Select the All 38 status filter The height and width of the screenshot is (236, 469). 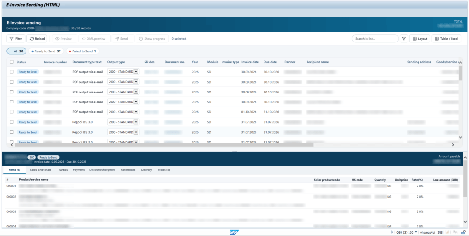coord(17,51)
